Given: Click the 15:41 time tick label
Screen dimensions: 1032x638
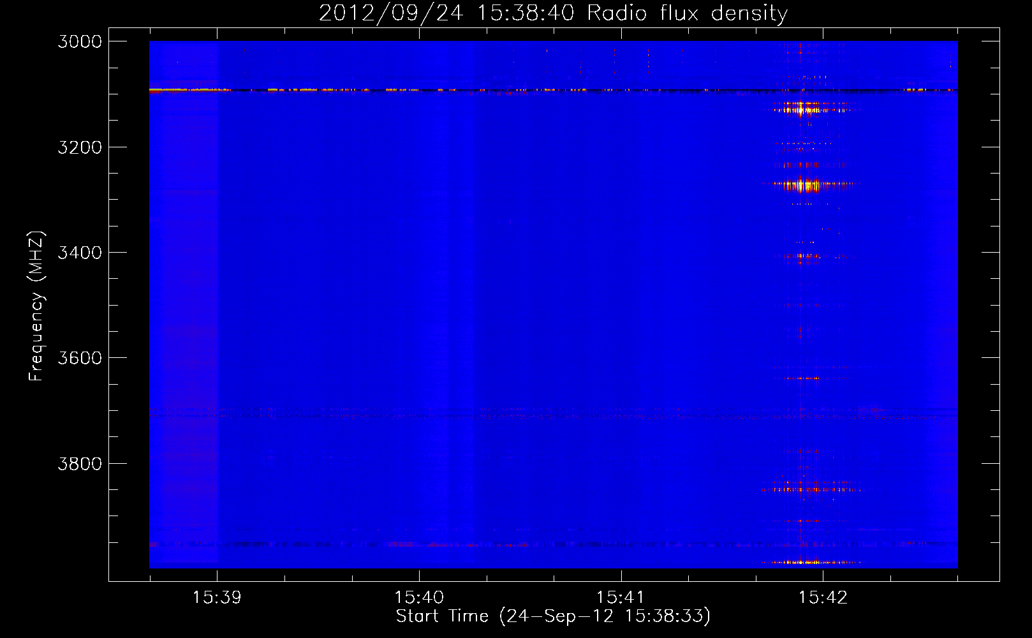Looking at the screenshot, I should (621, 597).
